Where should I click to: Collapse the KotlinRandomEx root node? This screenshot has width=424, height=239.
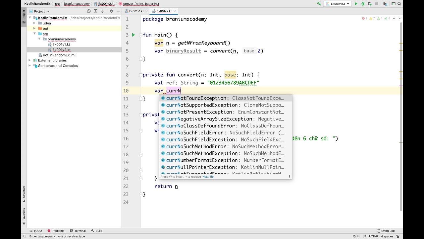click(x=30, y=18)
